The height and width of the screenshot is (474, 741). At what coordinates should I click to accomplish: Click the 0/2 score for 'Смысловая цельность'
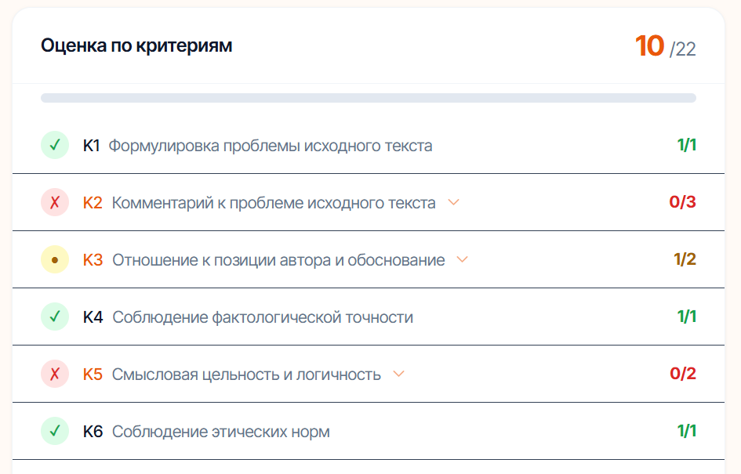pos(684,374)
